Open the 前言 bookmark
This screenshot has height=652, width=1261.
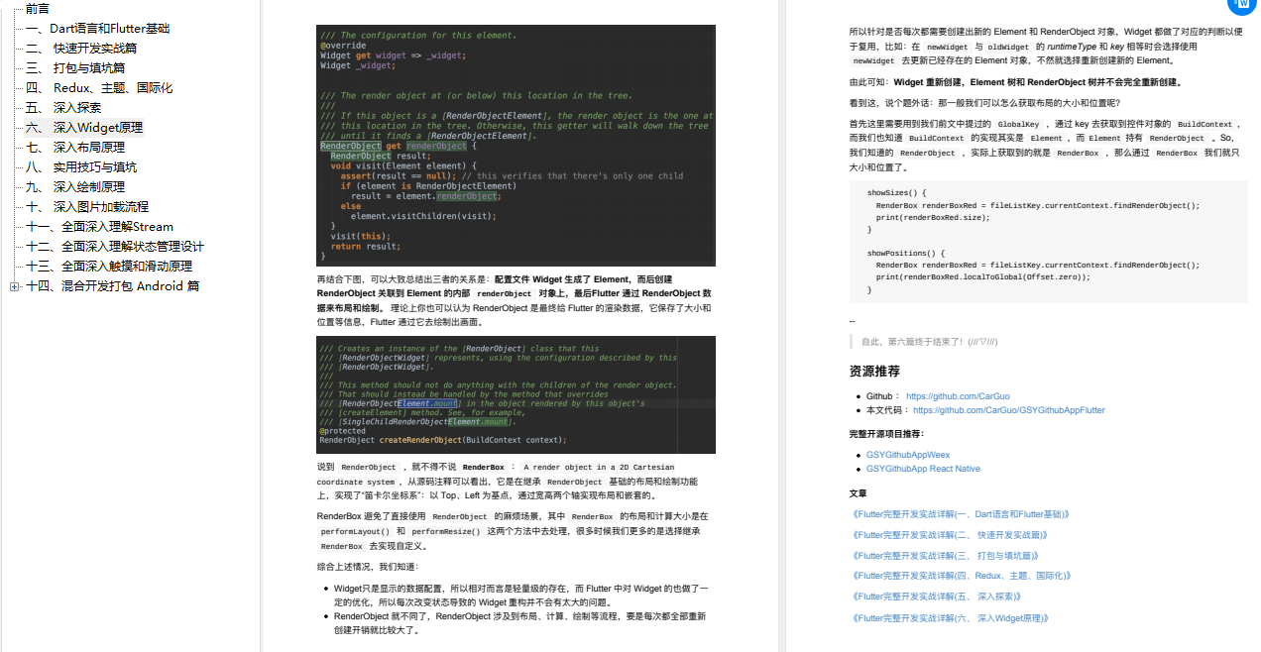click(38, 8)
